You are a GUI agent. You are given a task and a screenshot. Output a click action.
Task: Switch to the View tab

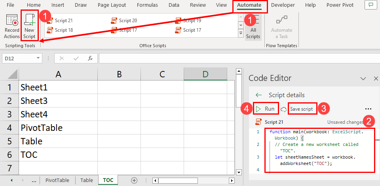coord(221,5)
